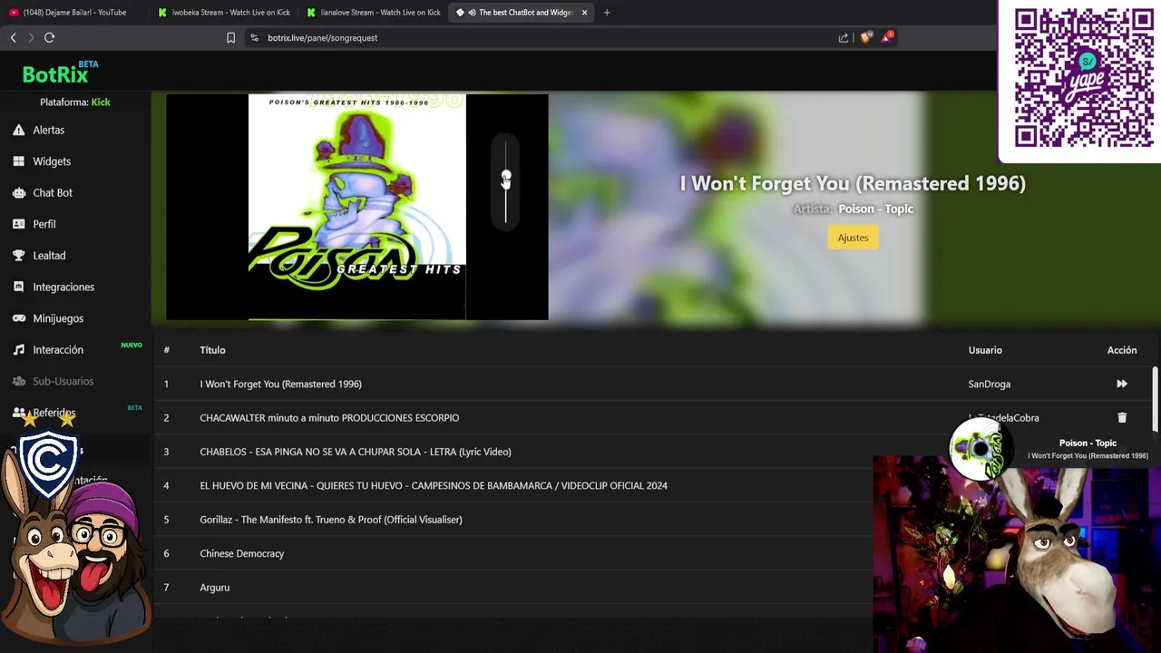Viewport: 1161px width, 653px height.
Task: Switch to iwobeka Stream Kick tab
Action: [224, 13]
